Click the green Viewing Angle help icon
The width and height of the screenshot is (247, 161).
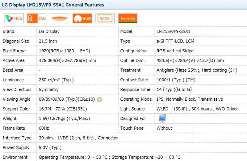99,99
